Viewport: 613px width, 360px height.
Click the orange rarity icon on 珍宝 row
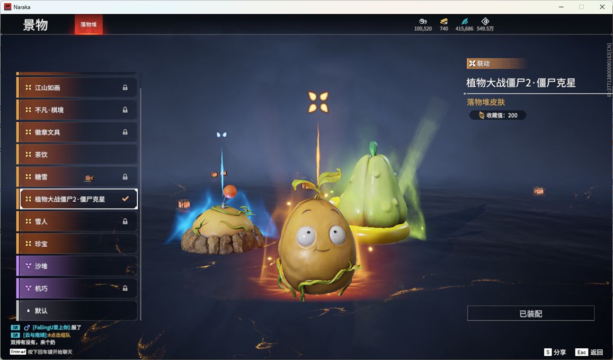pyautogui.click(x=28, y=244)
